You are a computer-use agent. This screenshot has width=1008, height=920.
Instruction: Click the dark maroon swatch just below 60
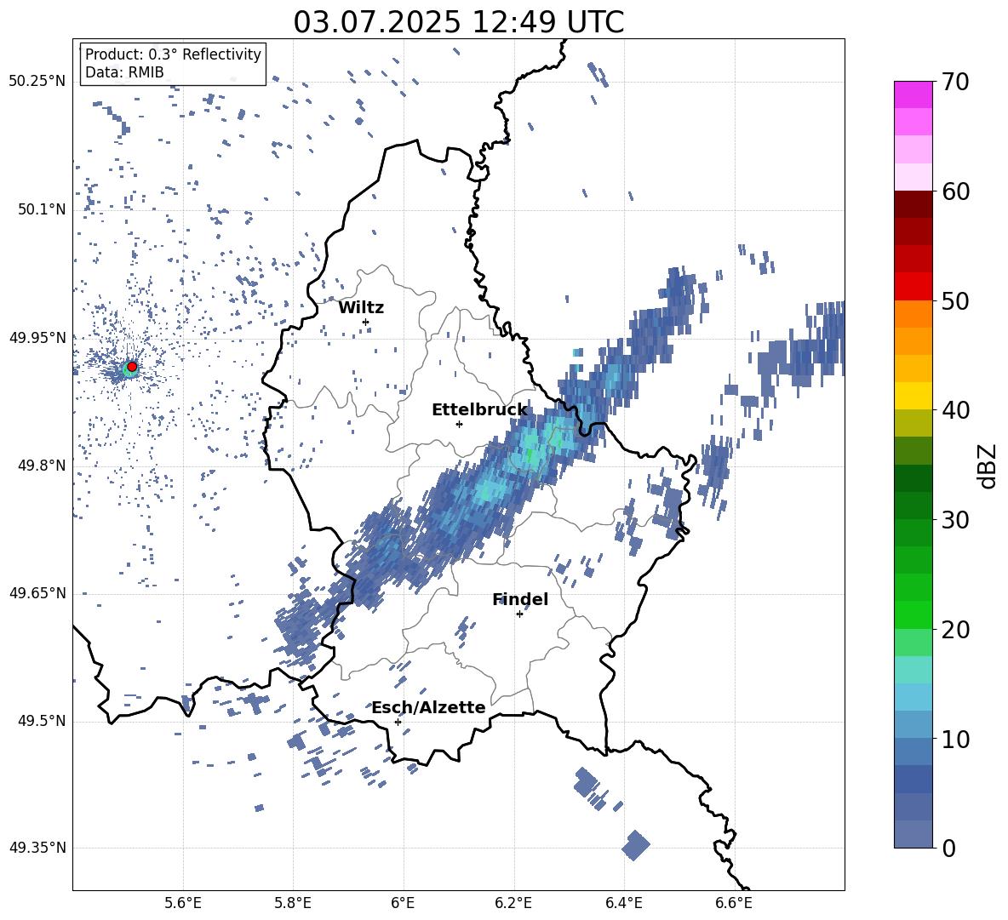(913, 204)
